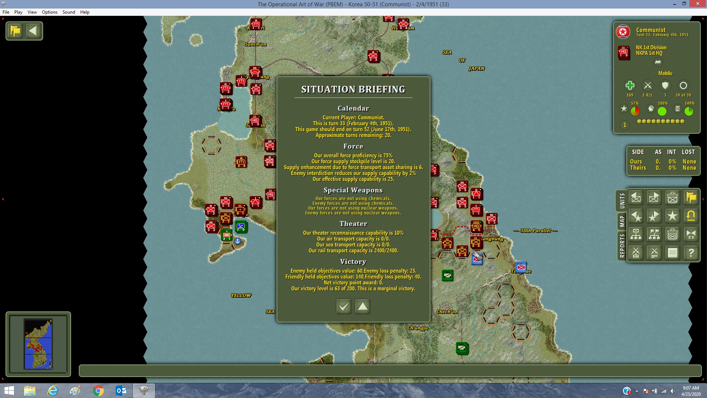Click the Communist flag emblem
The height and width of the screenshot is (398, 707).
623,32
